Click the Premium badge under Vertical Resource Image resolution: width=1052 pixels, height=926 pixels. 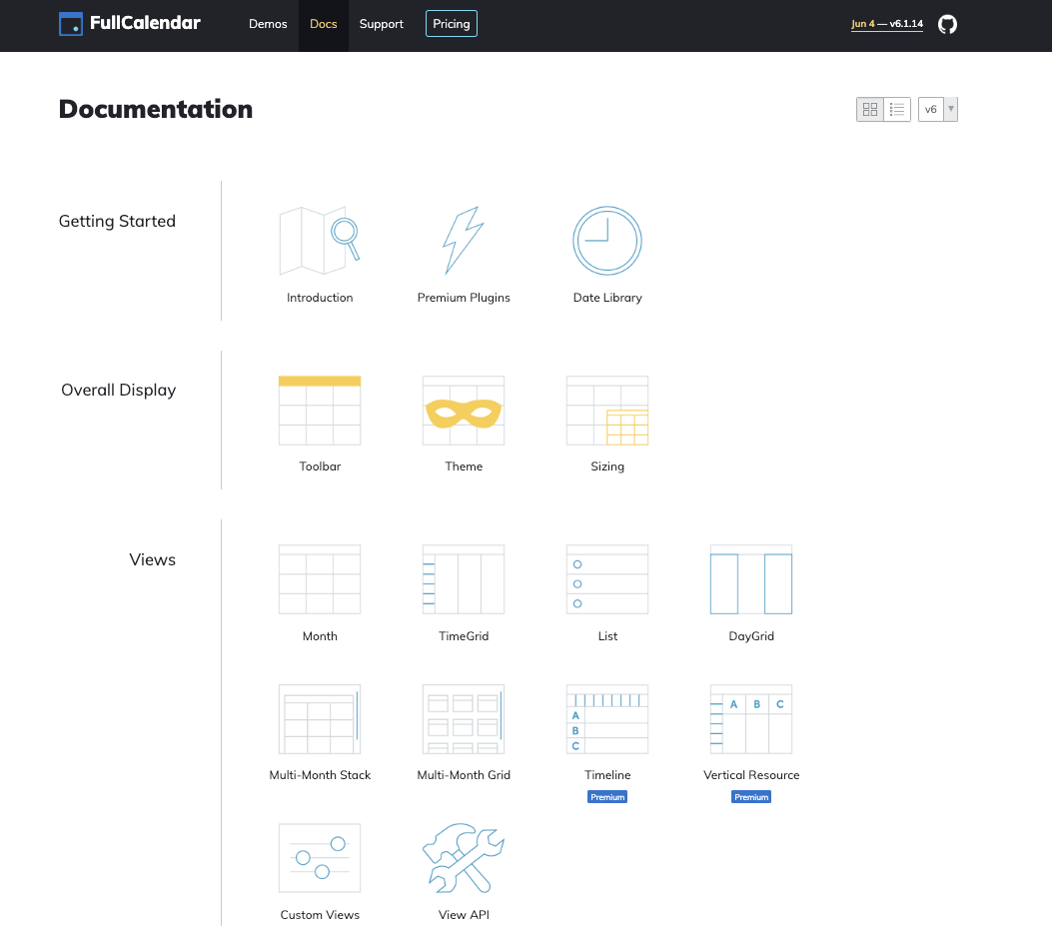(x=750, y=797)
